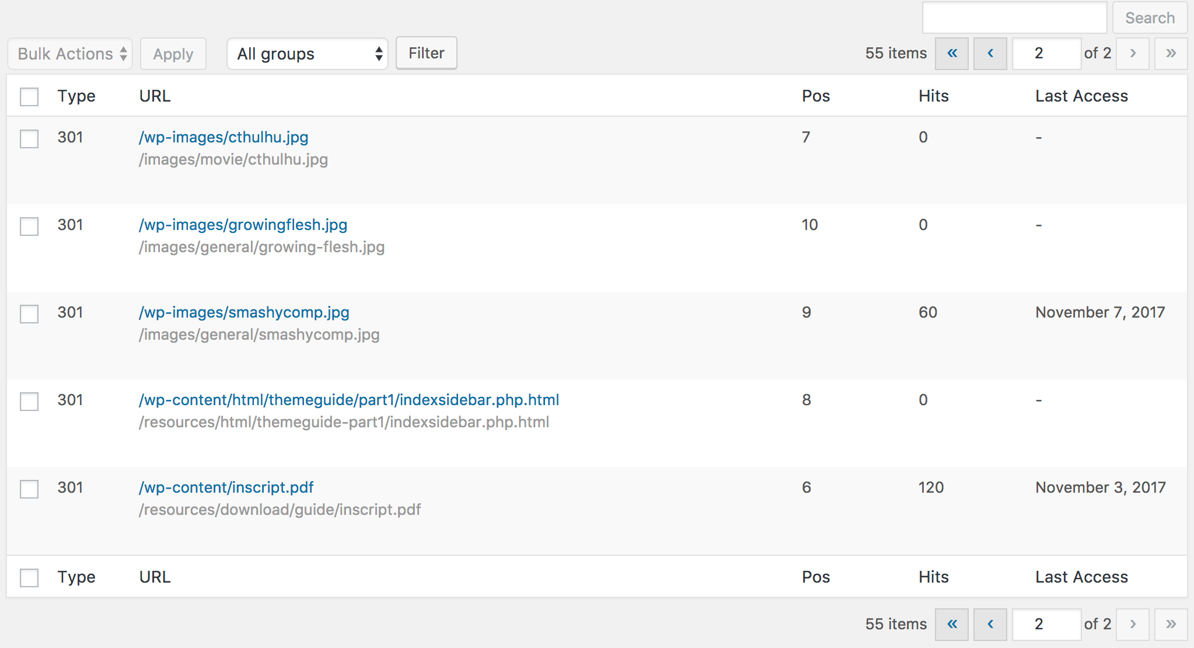
Task: Expand the All groups dropdown
Action: [307, 54]
